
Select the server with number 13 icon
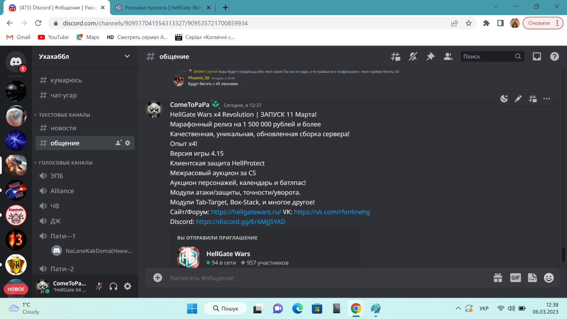click(x=16, y=240)
